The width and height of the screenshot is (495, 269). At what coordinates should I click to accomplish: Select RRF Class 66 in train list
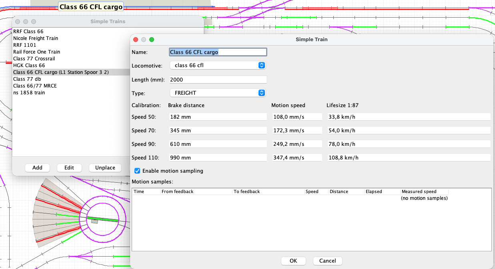pyautogui.click(x=71, y=31)
